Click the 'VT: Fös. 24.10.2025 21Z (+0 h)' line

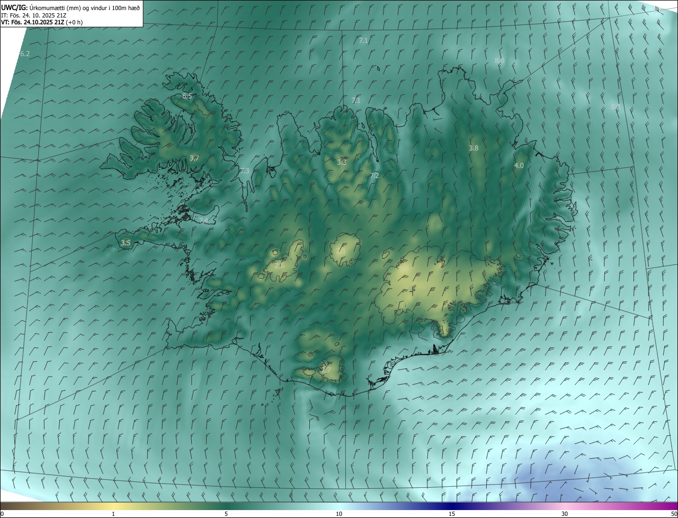[42, 22]
